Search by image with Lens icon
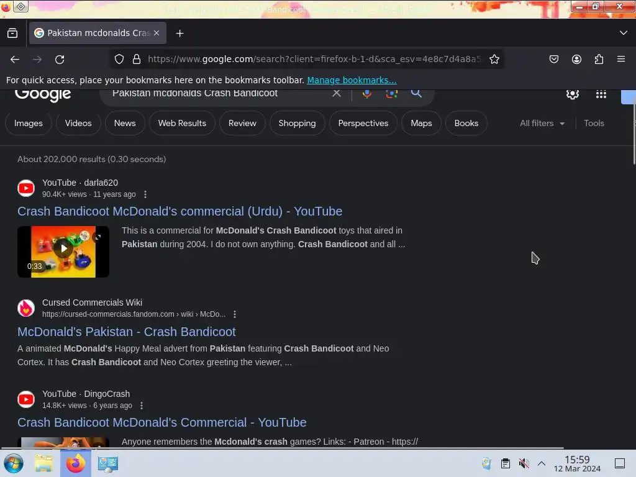Image resolution: width=636 pixels, height=477 pixels. (391, 94)
